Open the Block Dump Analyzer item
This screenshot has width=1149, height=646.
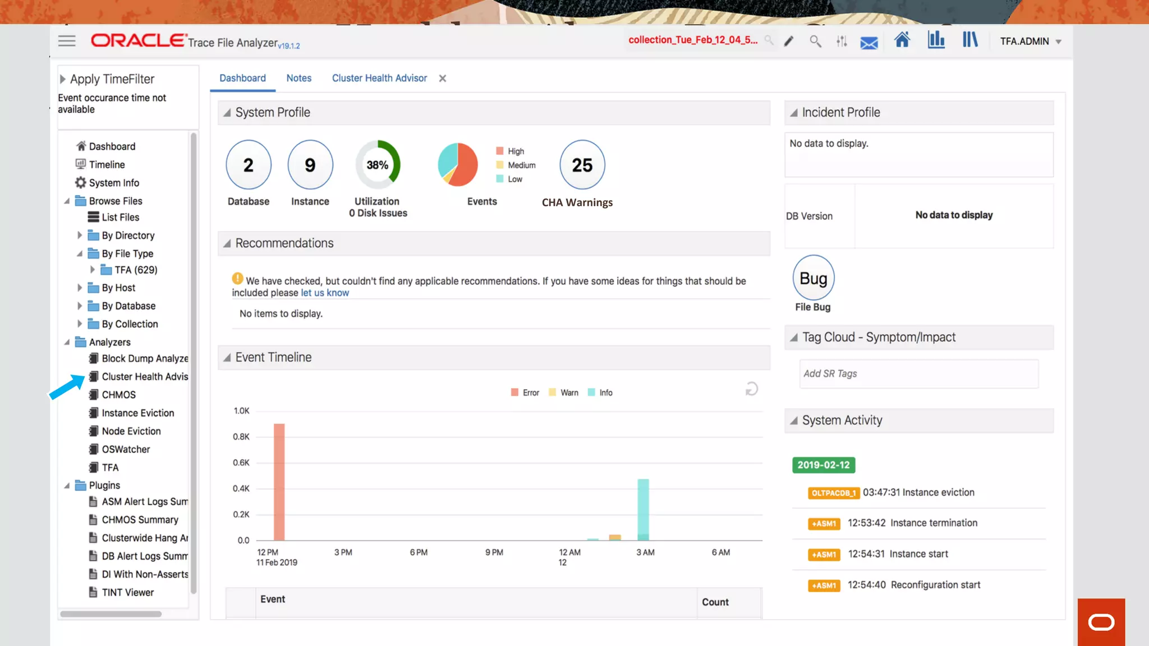(139, 358)
